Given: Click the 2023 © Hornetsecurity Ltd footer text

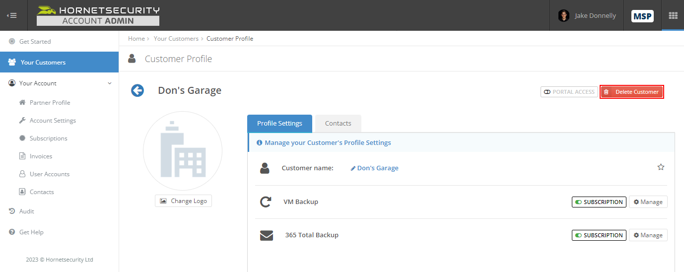Looking at the screenshot, I should point(60,260).
